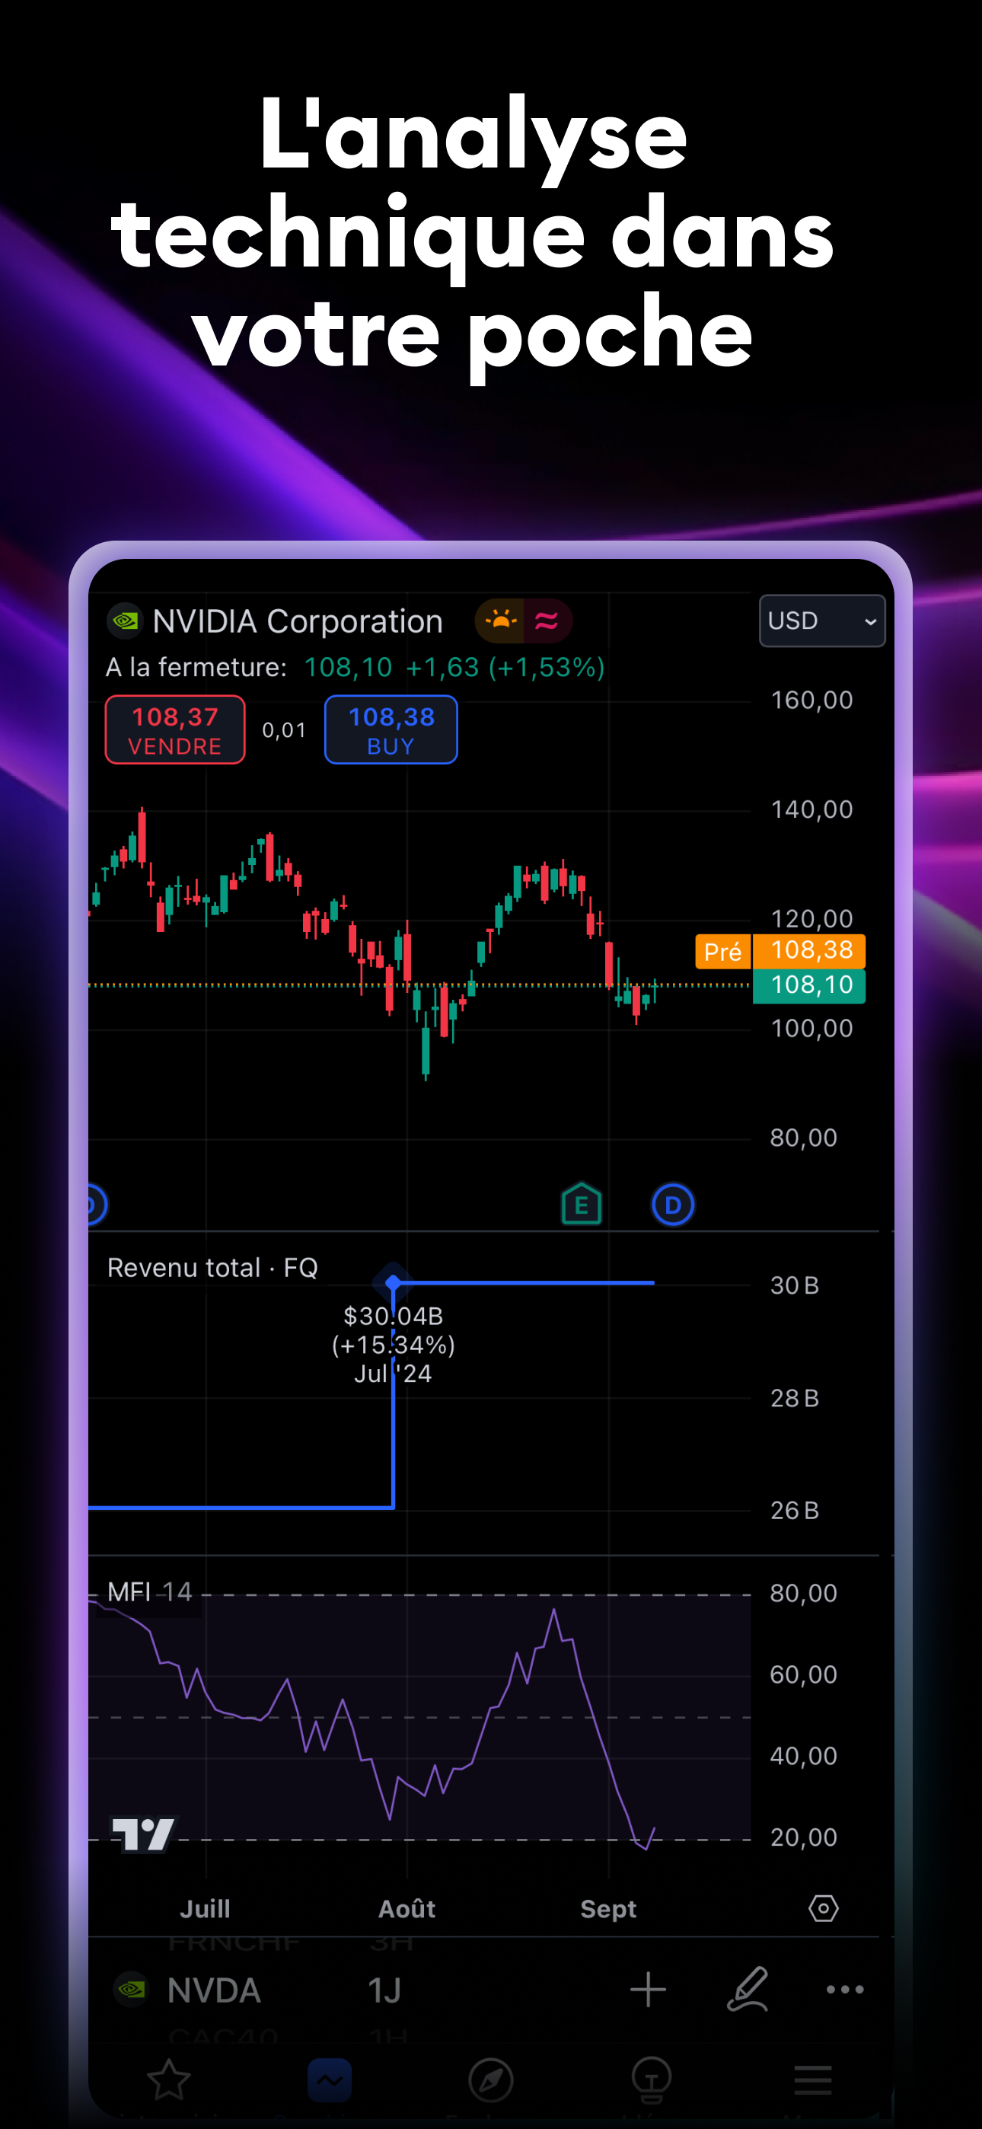This screenshot has width=982, height=2129.
Task: Tap the Juill date axis label
Action: coord(205,1908)
